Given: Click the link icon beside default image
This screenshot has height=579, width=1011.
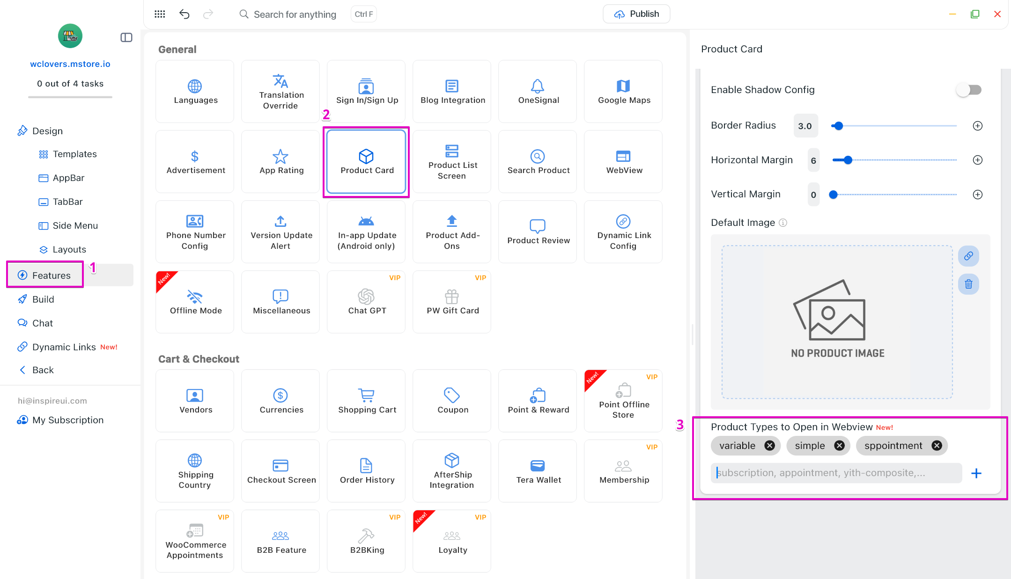Looking at the screenshot, I should tap(968, 256).
